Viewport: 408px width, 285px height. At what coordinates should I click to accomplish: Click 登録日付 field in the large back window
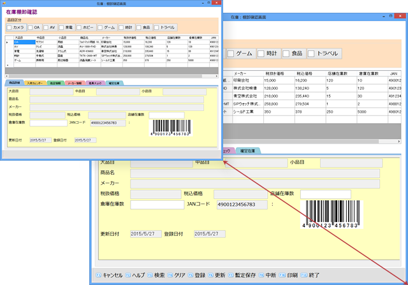click(x=210, y=234)
